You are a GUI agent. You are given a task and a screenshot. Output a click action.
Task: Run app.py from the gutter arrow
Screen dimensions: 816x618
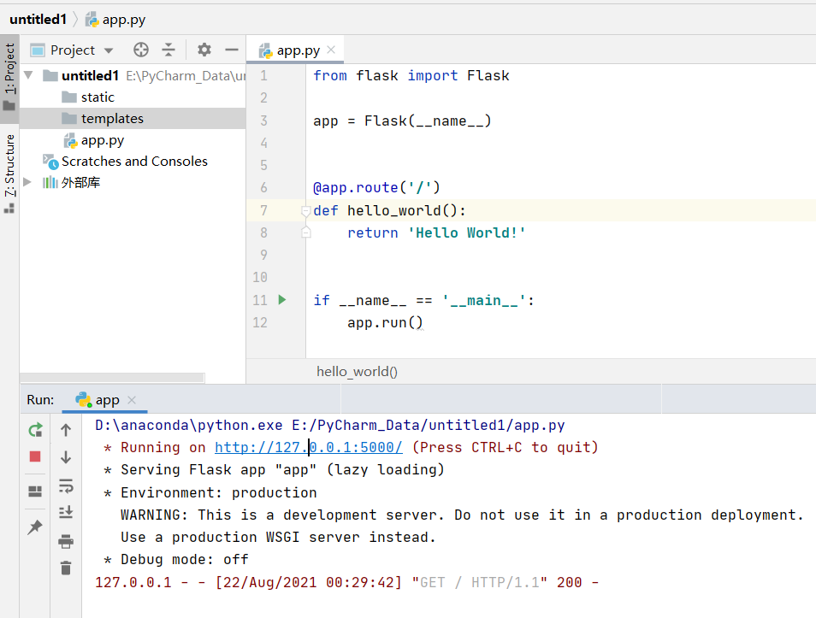click(283, 300)
